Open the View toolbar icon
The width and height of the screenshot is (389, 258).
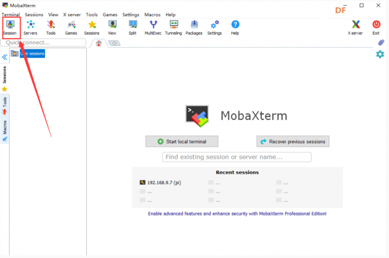click(x=112, y=28)
